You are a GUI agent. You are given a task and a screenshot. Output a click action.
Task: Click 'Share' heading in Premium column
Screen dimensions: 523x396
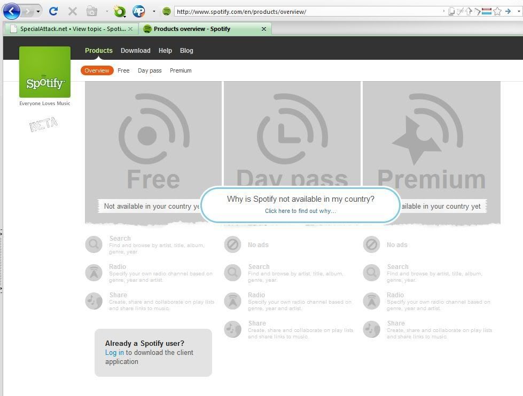click(x=396, y=323)
